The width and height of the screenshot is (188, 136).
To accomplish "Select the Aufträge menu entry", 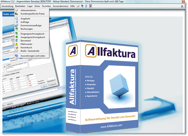I will [x=32, y=22].
